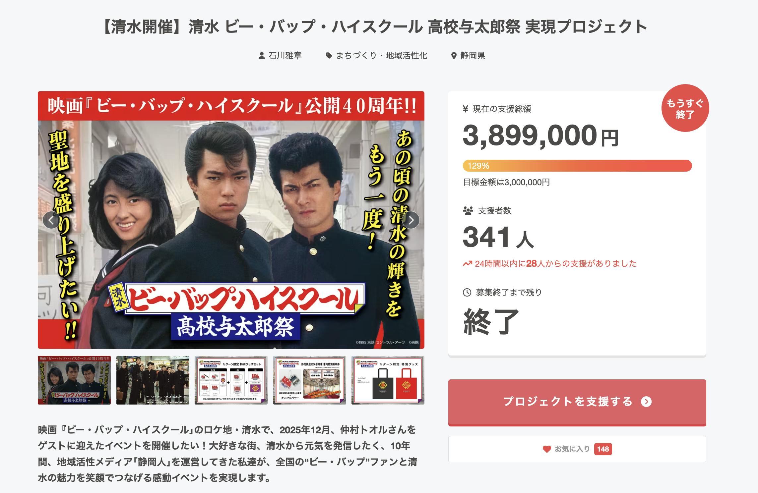Open project owner 石川雅章 profile link
This screenshot has width=758, height=493.
pyautogui.click(x=285, y=56)
